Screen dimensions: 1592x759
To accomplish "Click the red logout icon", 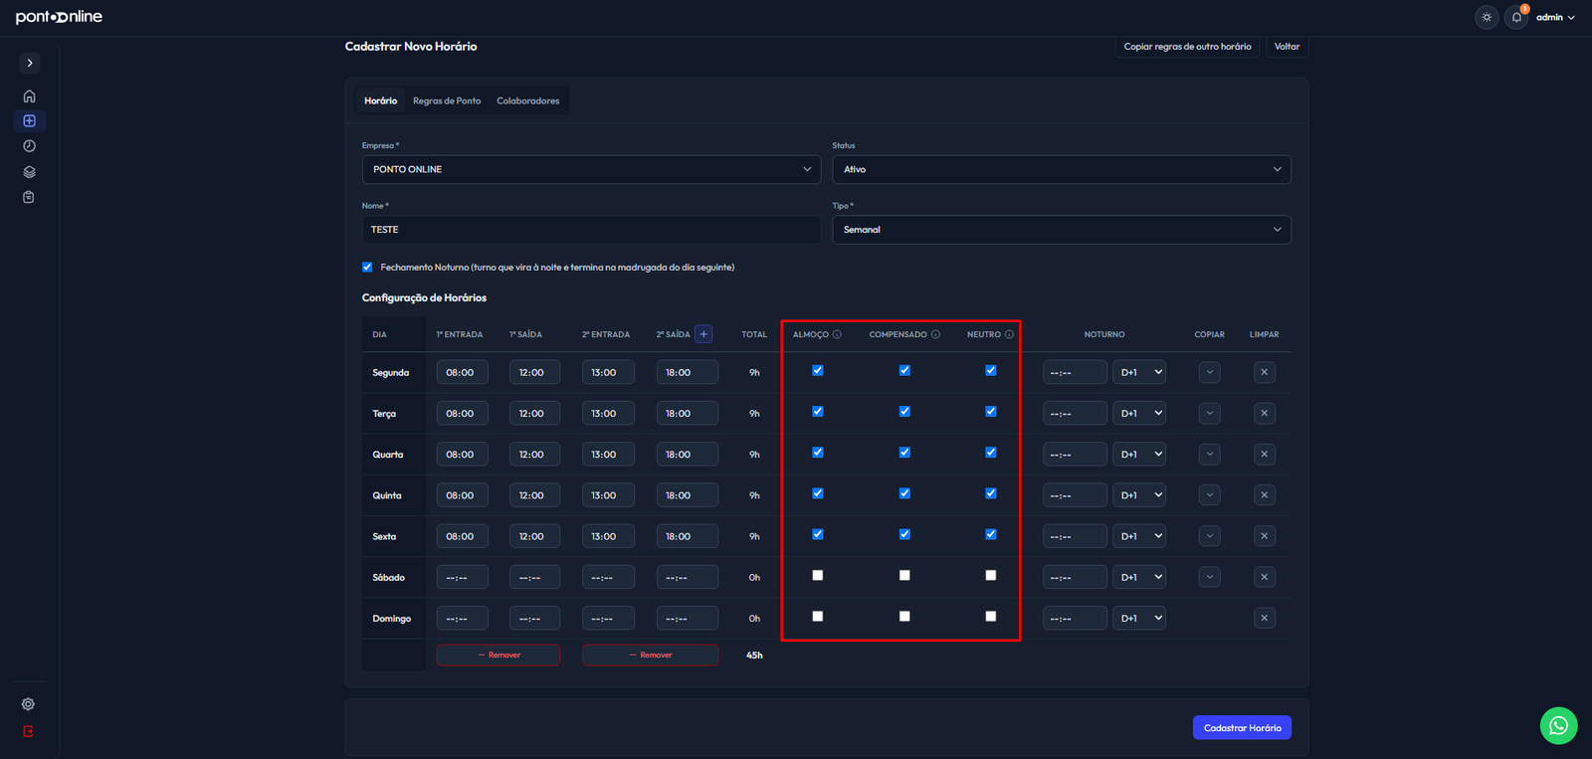I will tap(28, 731).
